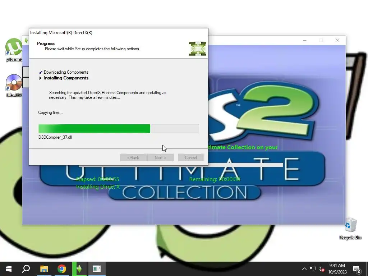Click the Downloading Components checkmark
This screenshot has width=368, height=276.
41,72
